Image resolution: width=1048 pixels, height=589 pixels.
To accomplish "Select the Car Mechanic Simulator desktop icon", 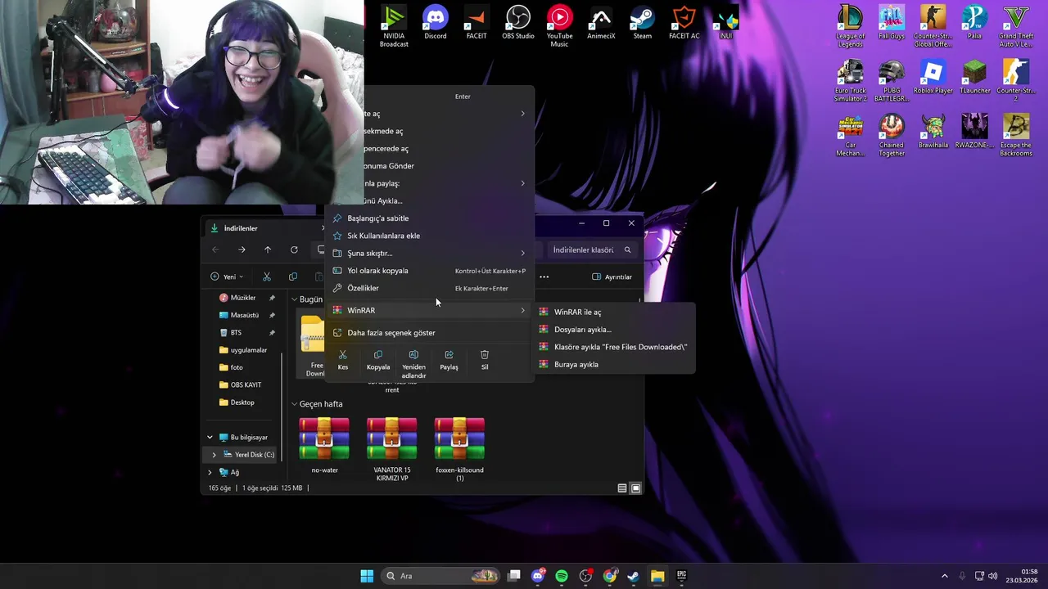I will (x=851, y=136).
